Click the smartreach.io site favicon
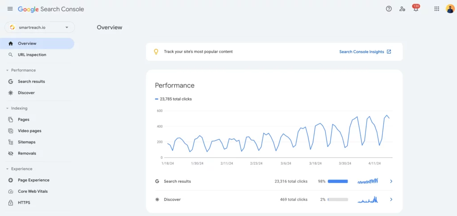 12,27
